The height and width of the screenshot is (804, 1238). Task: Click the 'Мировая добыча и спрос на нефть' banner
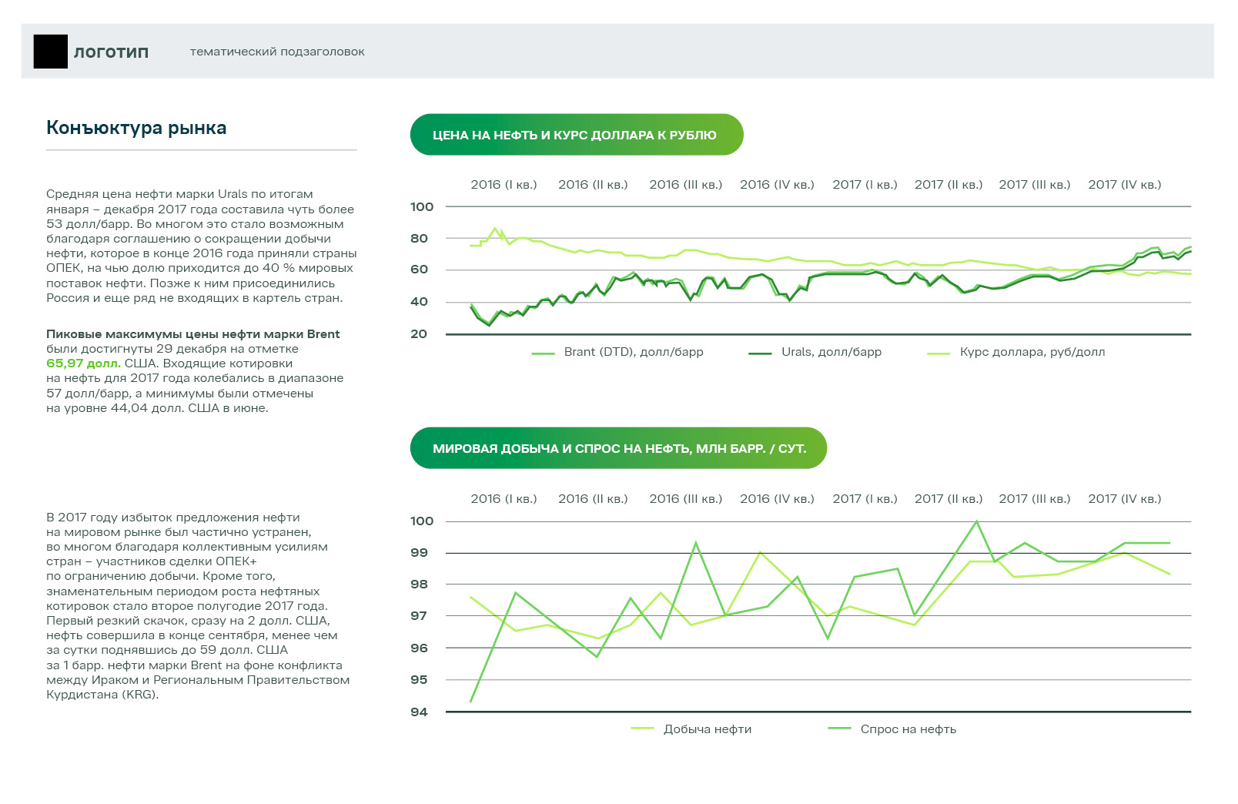(618, 448)
